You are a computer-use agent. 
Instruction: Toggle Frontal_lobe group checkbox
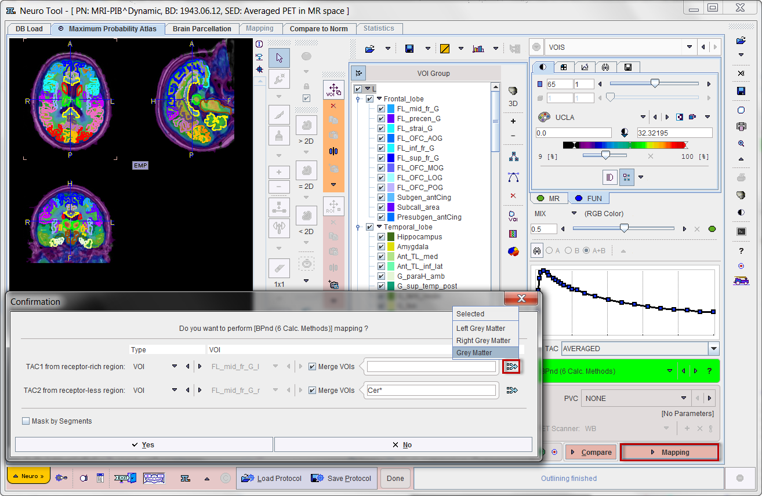[x=369, y=99]
